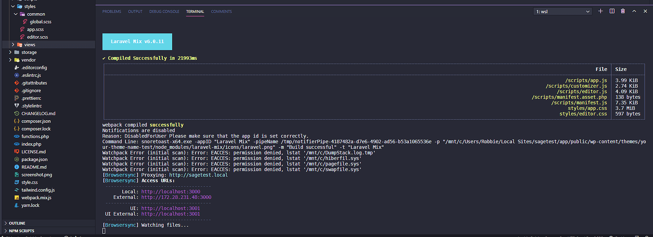Viewport: 653px width, 237px height.
Task: Collapse the common folder
Action: pyautogui.click(x=36, y=14)
